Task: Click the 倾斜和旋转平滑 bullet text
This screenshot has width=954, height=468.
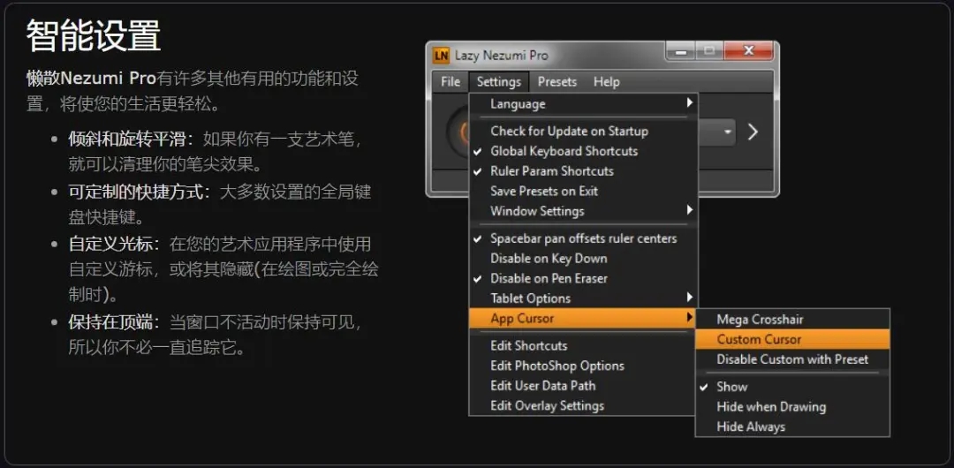Action: (x=128, y=140)
